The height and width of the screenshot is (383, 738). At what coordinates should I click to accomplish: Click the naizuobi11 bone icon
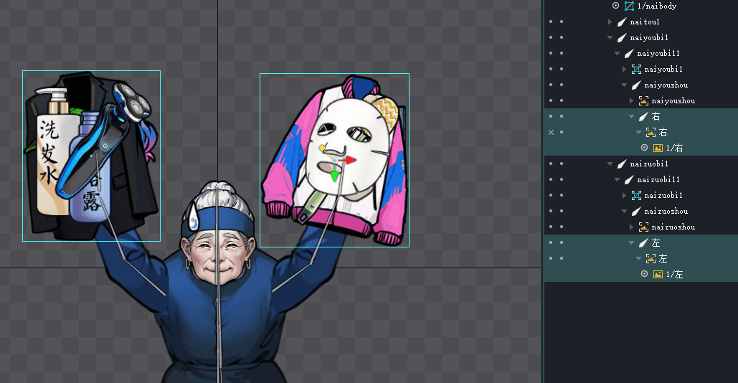[x=628, y=179]
